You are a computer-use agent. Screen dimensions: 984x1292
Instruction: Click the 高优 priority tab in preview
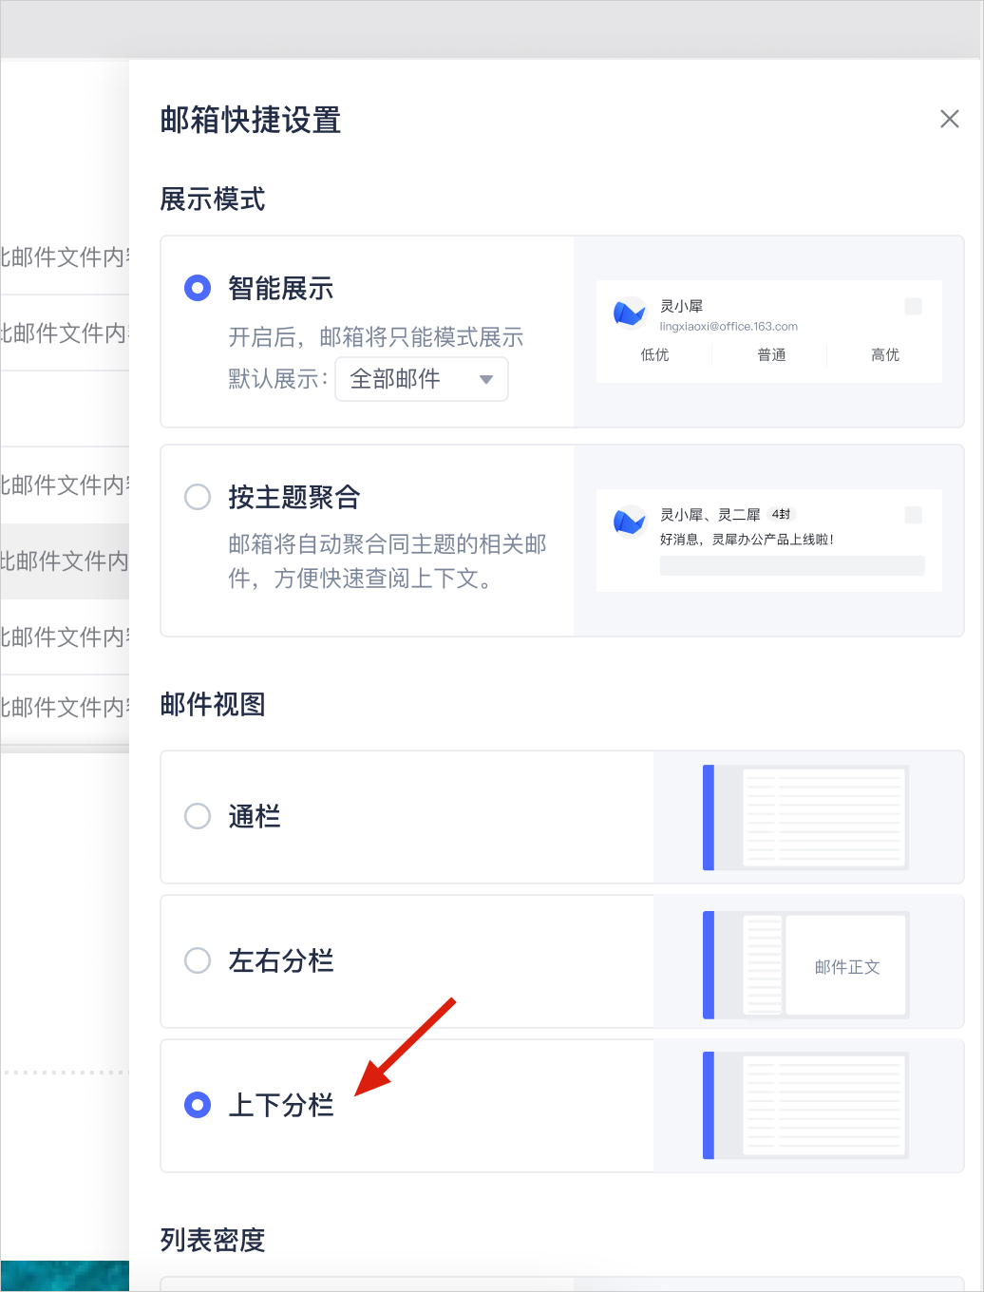[x=884, y=354]
